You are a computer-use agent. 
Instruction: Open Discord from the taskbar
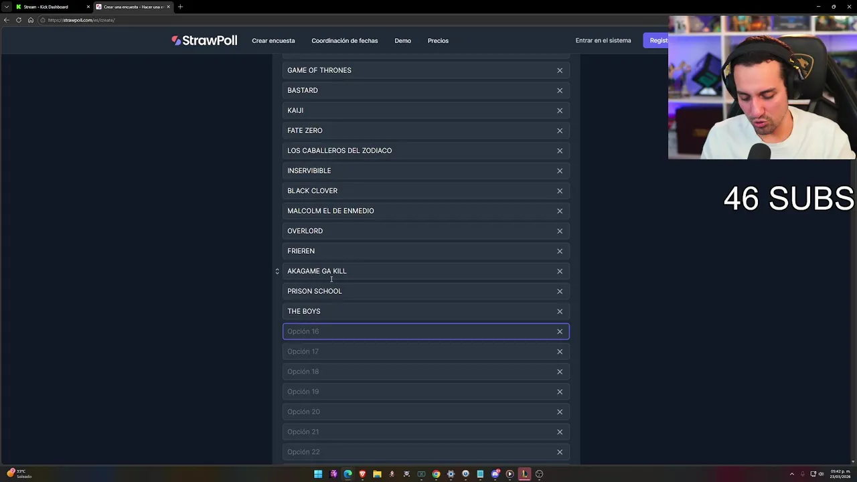(x=495, y=474)
